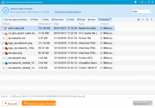Sort by the Chemin column header
This screenshot has width=155, height=108.
tap(105, 24)
